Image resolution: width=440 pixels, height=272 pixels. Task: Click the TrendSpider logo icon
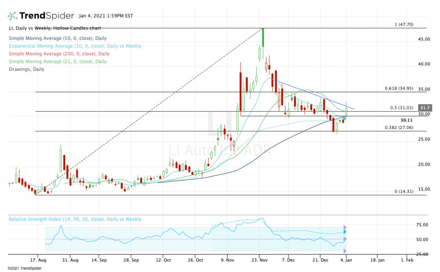pos(12,16)
